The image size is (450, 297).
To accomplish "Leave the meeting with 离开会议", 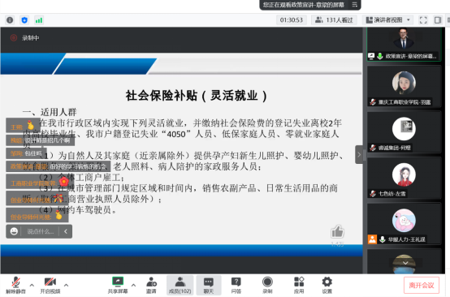I will tap(422, 286).
